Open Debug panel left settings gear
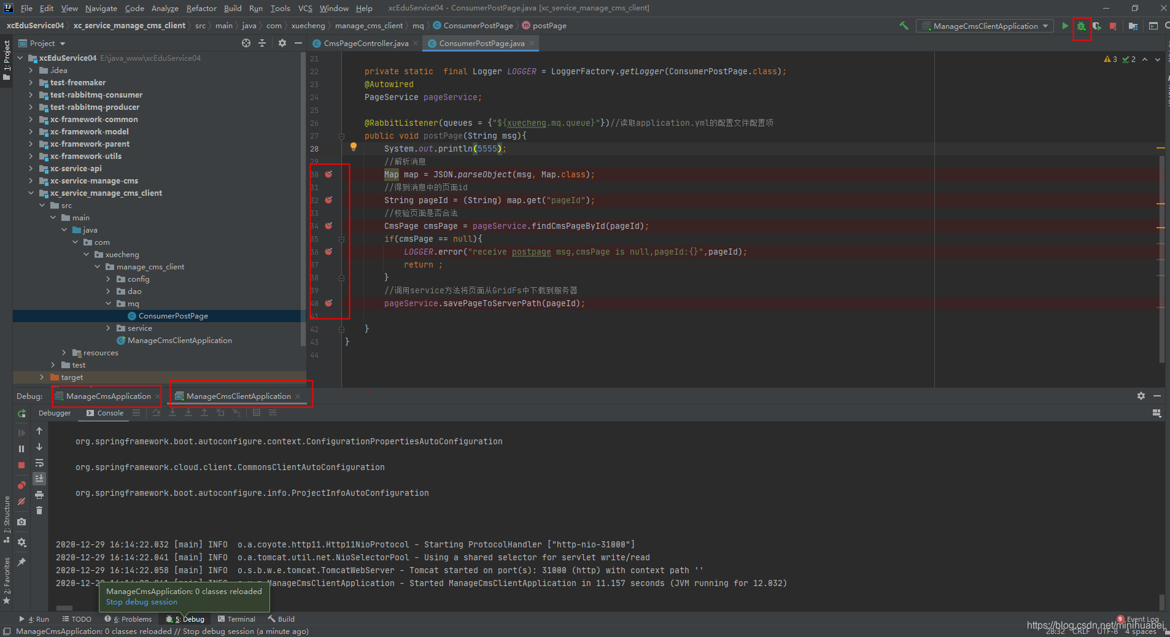This screenshot has height=637, width=1170. tap(21, 542)
